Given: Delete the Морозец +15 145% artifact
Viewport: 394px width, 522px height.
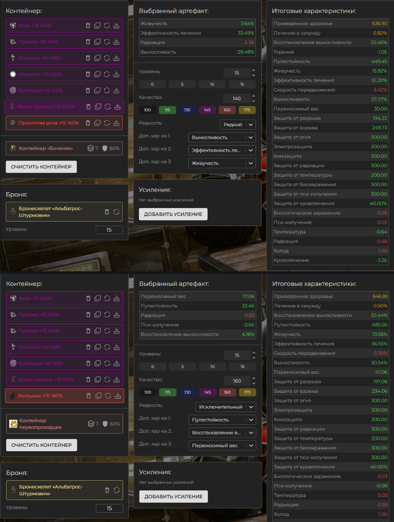Looking at the screenshot, I should (88, 74).
